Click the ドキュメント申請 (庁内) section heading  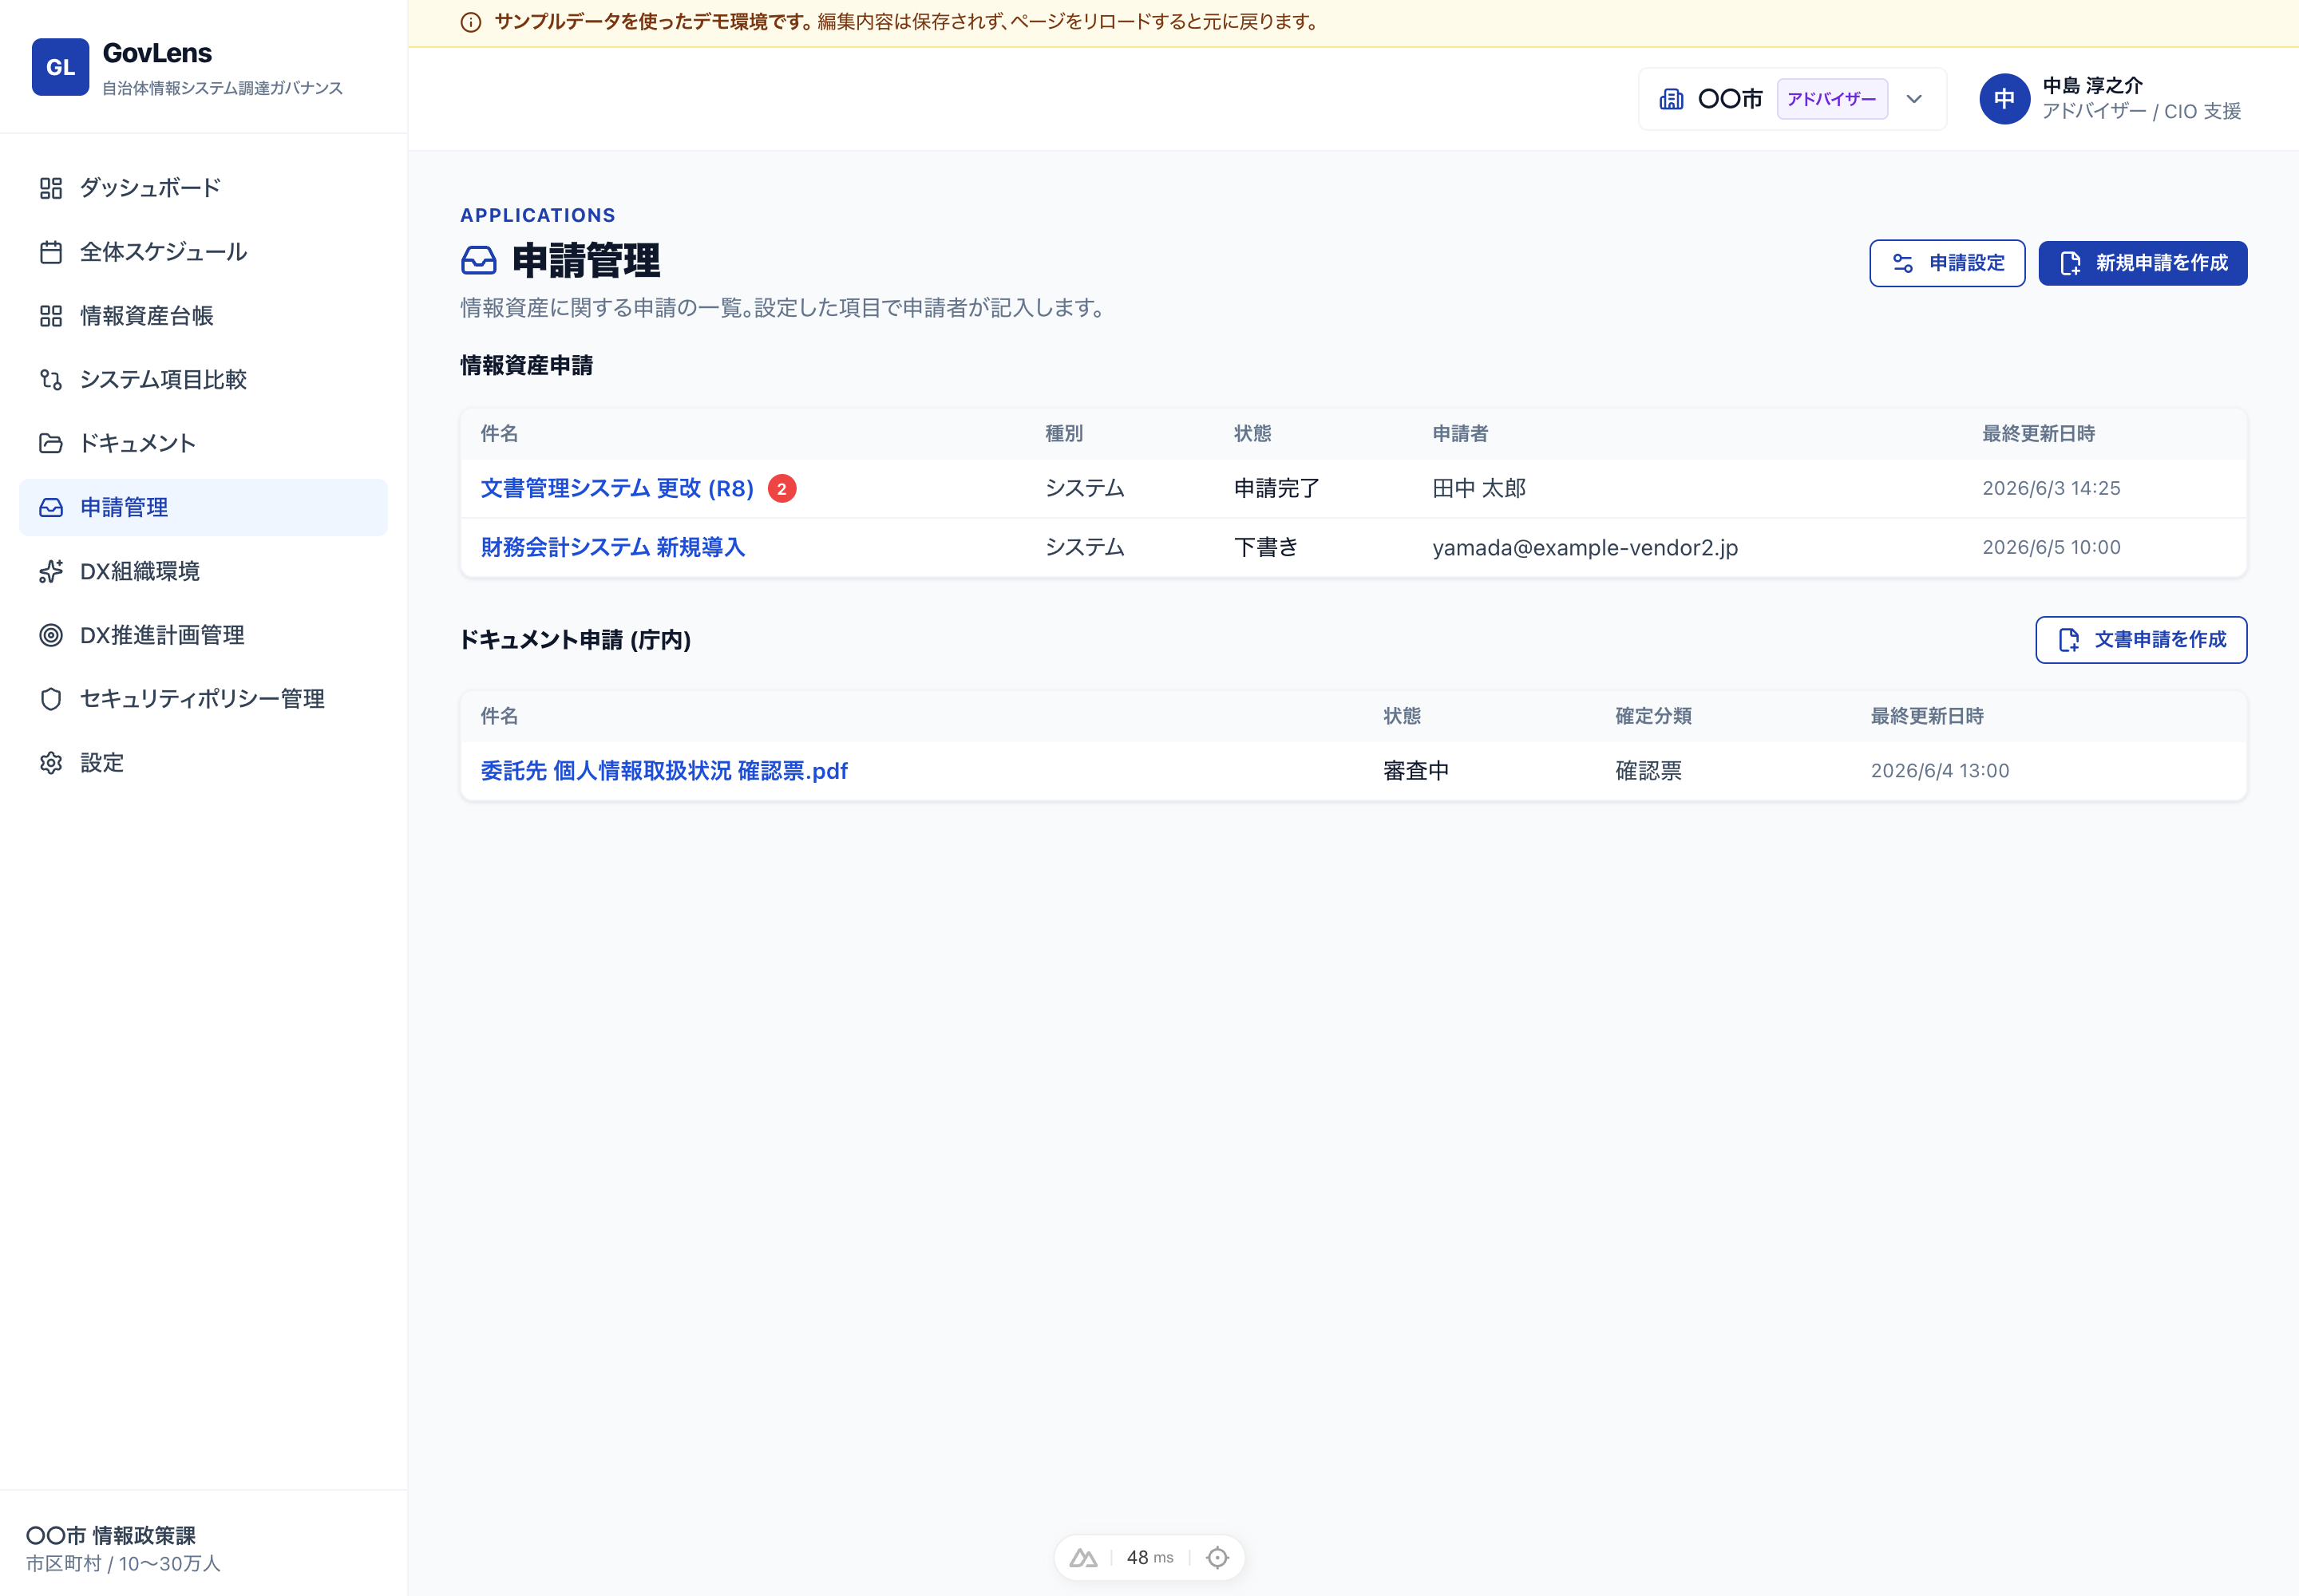click(x=576, y=640)
